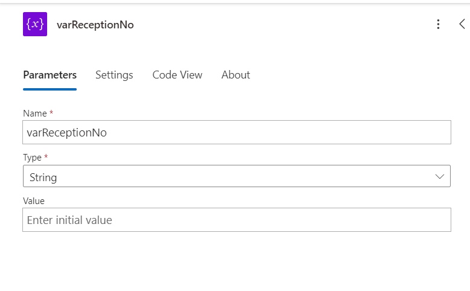Click the red asterisk beside Name
Screen dimensions: 470x291
point(51,113)
